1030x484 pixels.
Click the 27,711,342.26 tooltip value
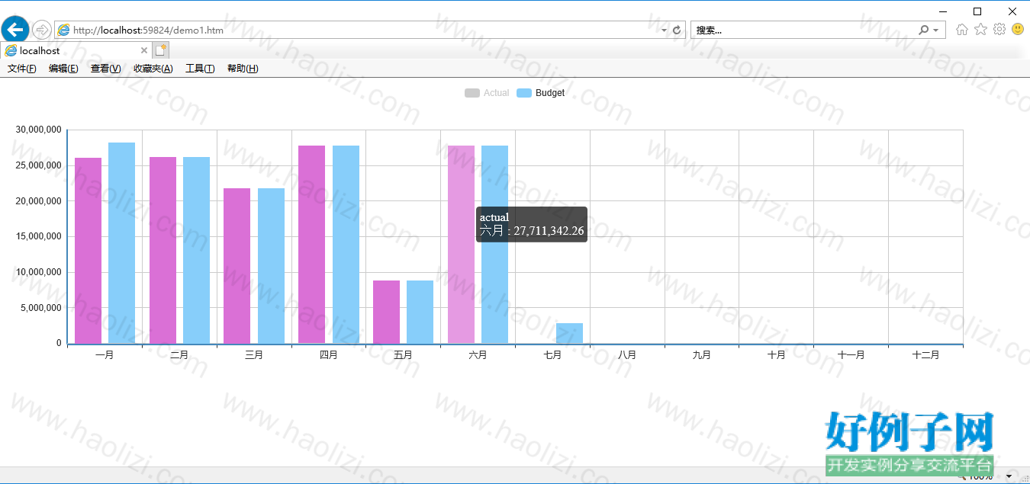[x=549, y=231]
